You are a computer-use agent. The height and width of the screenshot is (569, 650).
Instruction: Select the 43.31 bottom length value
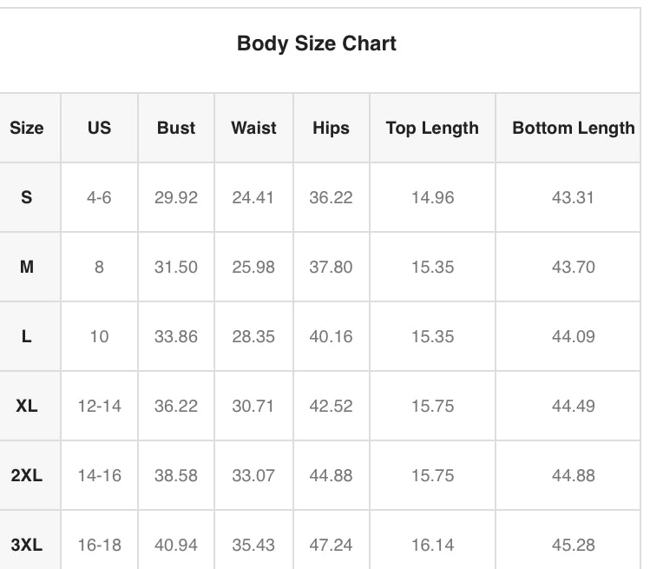click(573, 197)
